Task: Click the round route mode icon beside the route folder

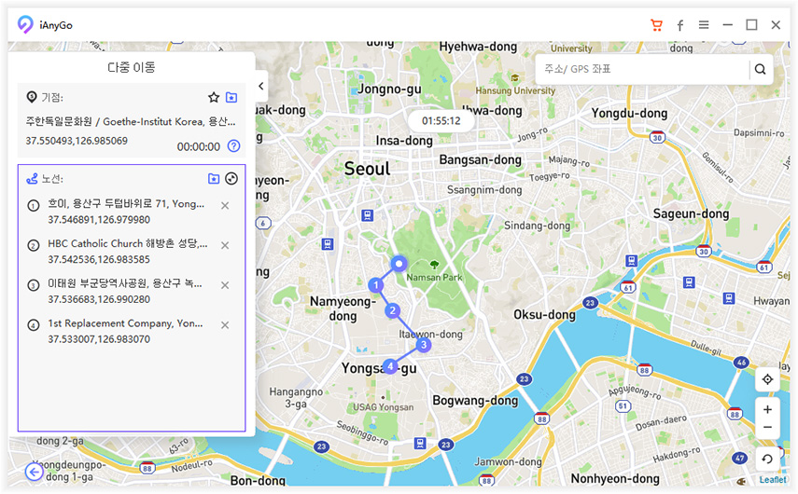Action: [x=231, y=179]
